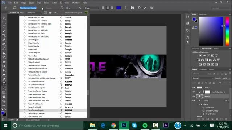
Task: Left align the text
Action: (103, 8)
